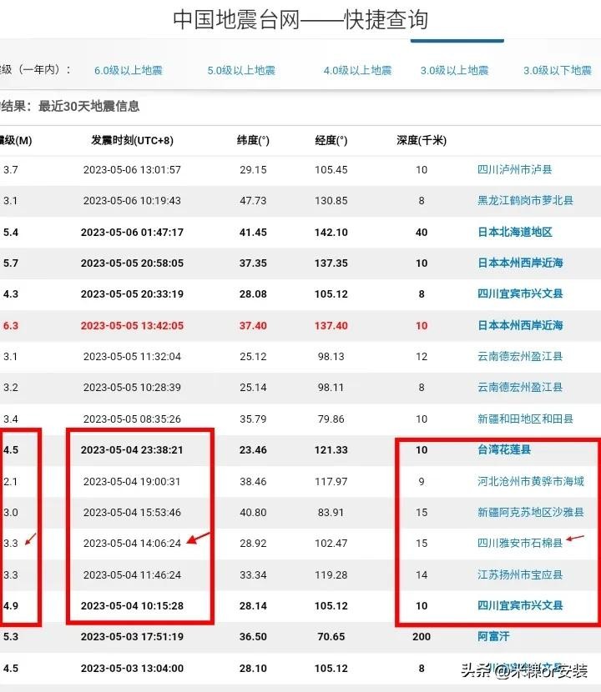The width and height of the screenshot is (601, 692).
Task: Click the 纬度(°) column header
Action: (x=253, y=140)
